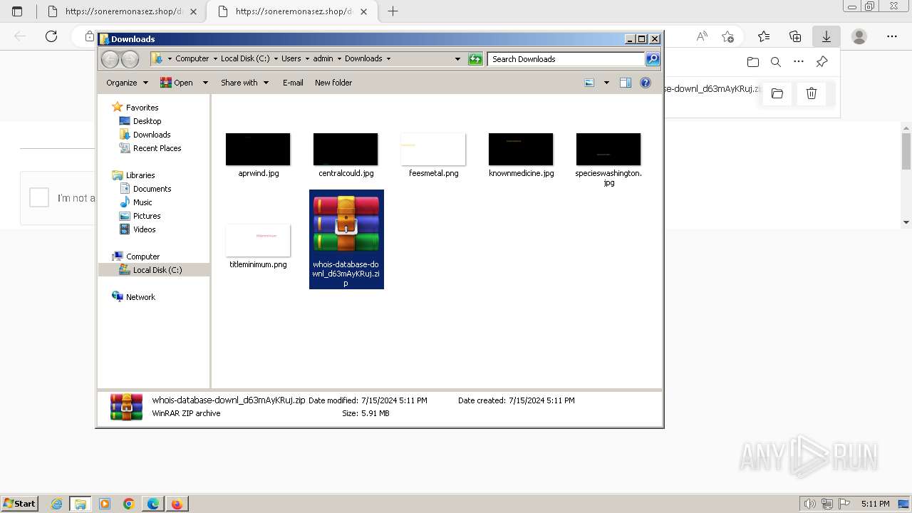Click the E-mail toolbar button
Viewport: 912px width, 513px height.
293,83
